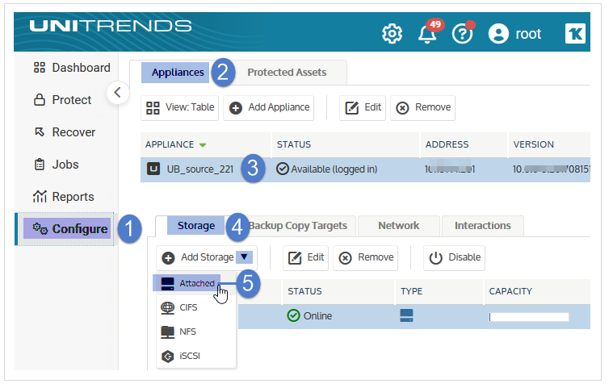The image size is (613, 388).
Task: Switch to the Backup Copy Targets tab
Action: click(x=298, y=226)
